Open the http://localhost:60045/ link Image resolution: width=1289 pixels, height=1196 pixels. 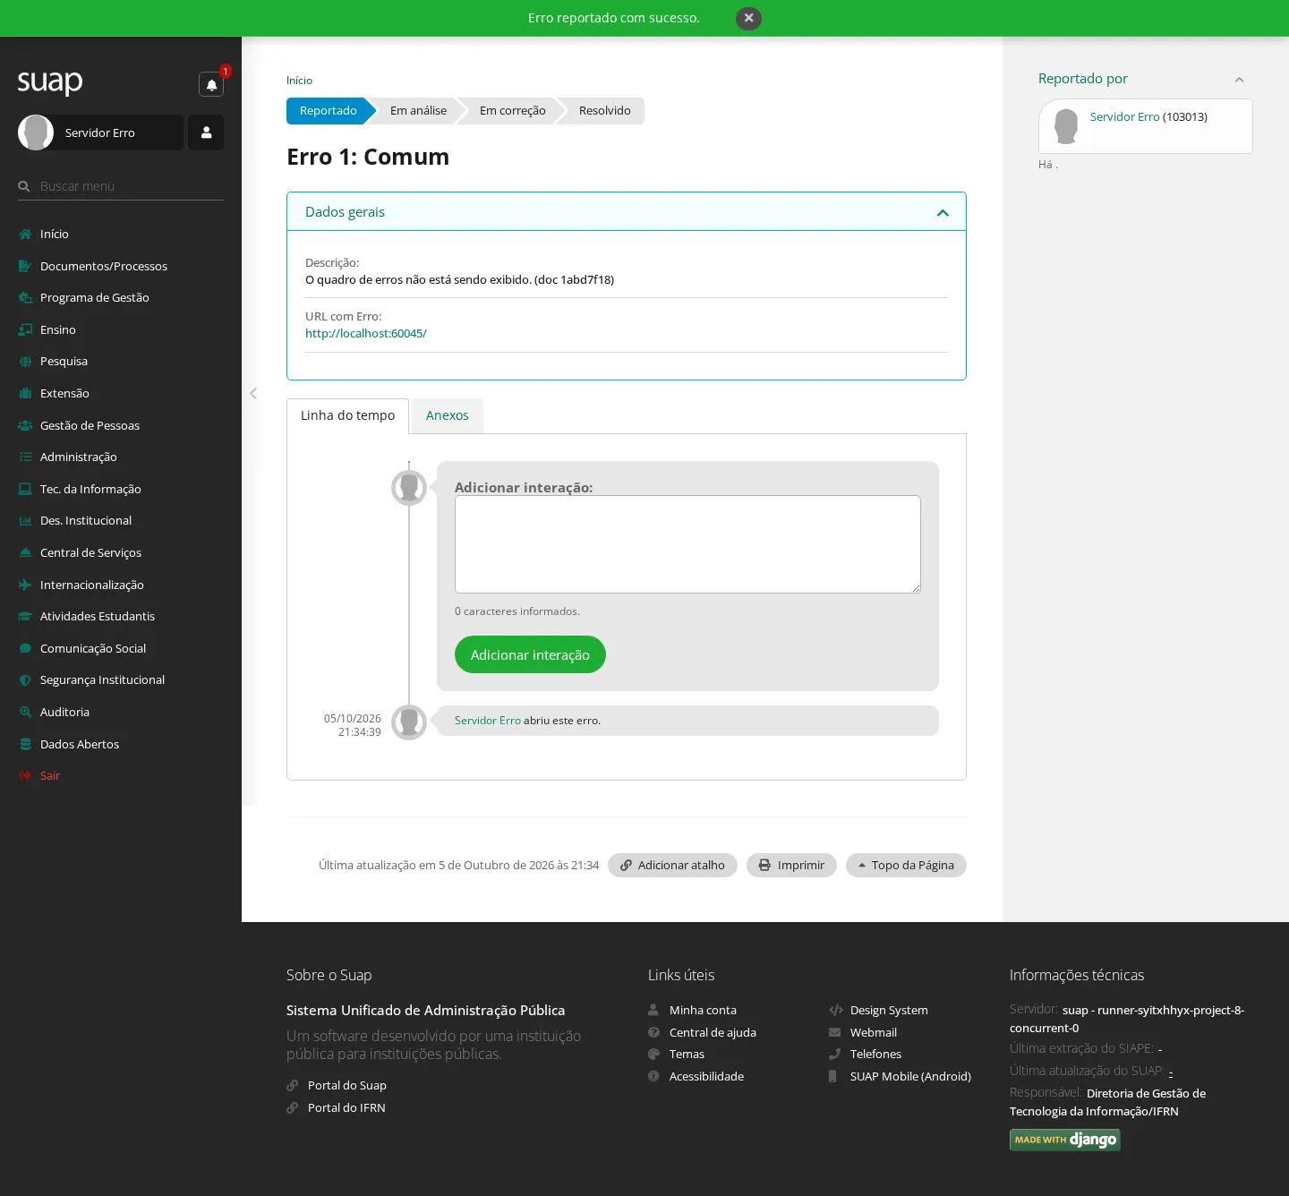coord(366,333)
